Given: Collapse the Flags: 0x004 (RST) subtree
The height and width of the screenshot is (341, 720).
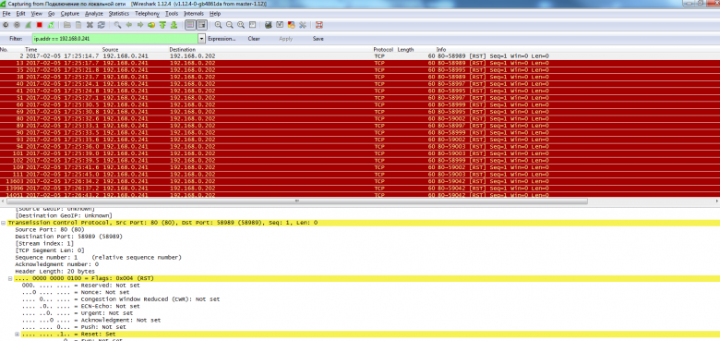Looking at the screenshot, I should point(10,278).
